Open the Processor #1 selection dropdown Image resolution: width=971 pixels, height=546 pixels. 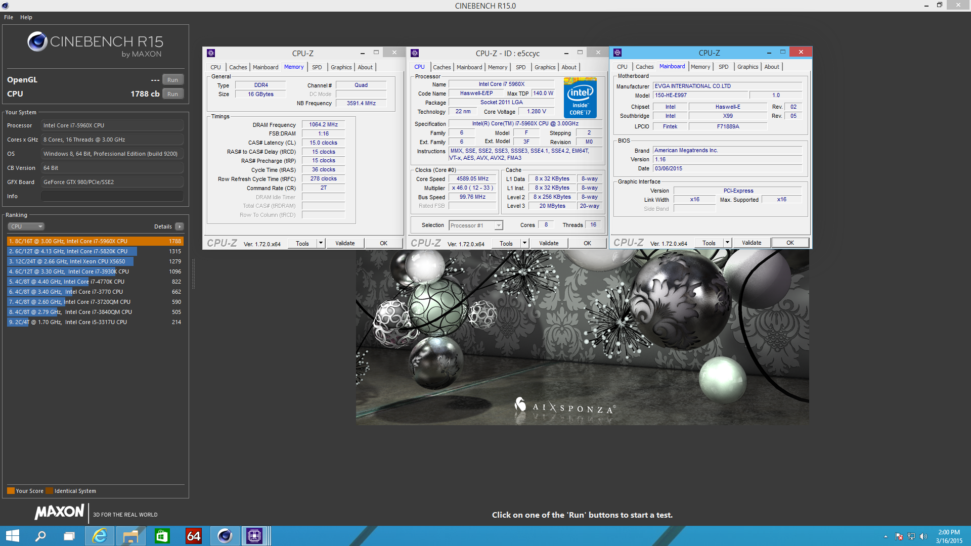point(475,225)
